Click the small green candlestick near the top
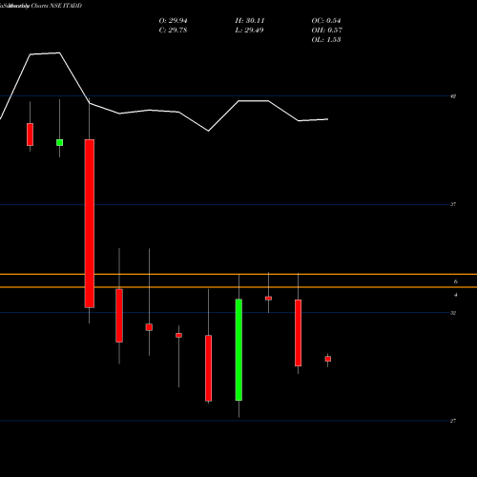Screen dimensions: 477x477 [x=59, y=143]
